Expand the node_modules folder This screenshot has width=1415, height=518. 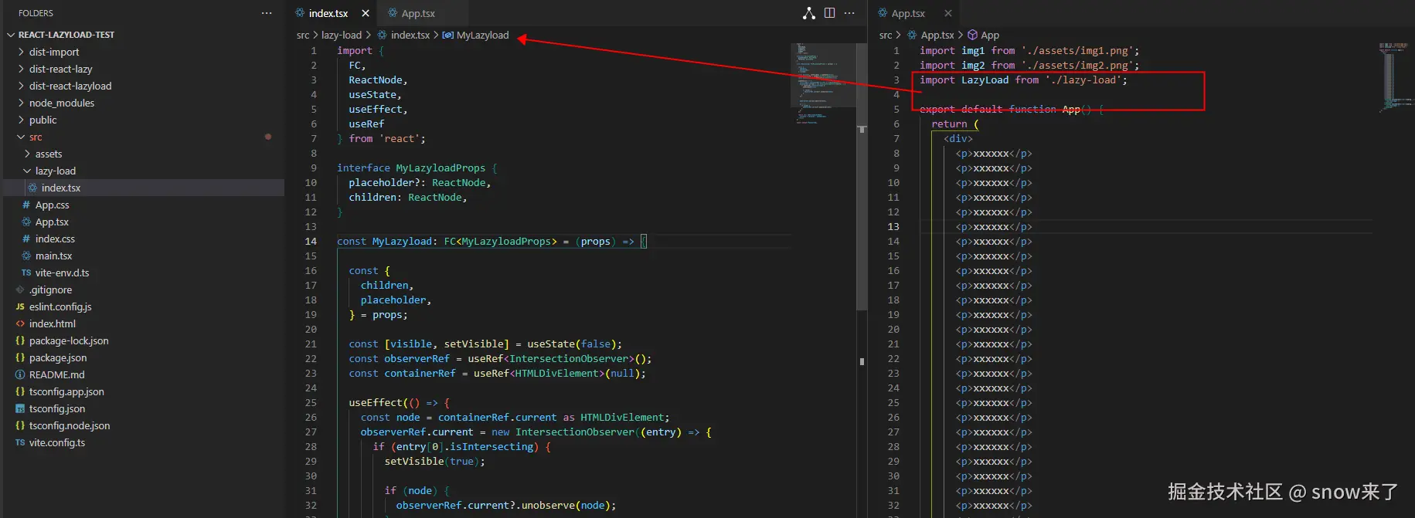pyautogui.click(x=62, y=103)
